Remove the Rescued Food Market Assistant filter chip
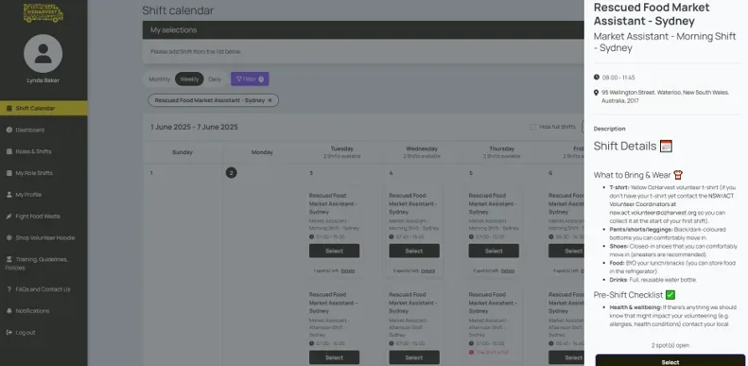The image size is (748, 366). pos(270,100)
